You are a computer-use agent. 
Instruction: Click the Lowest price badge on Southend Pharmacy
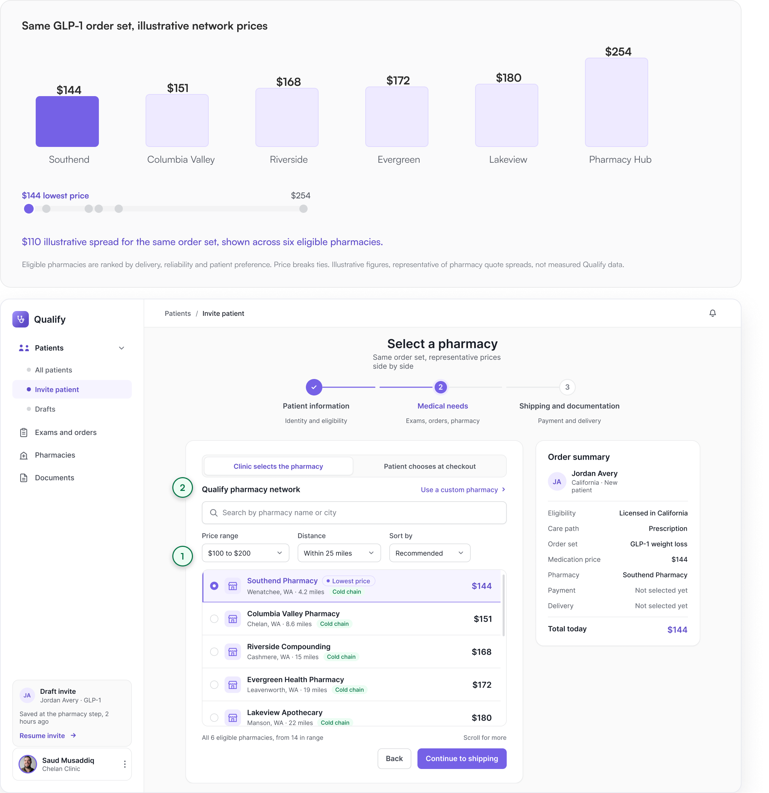click(349, 581)
